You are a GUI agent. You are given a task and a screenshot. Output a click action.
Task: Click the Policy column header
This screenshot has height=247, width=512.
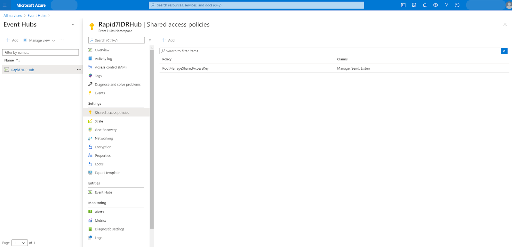(167, 59)
